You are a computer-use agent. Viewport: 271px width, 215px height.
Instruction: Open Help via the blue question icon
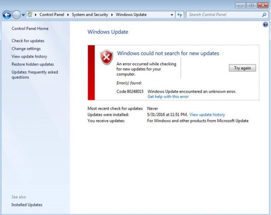265,25
